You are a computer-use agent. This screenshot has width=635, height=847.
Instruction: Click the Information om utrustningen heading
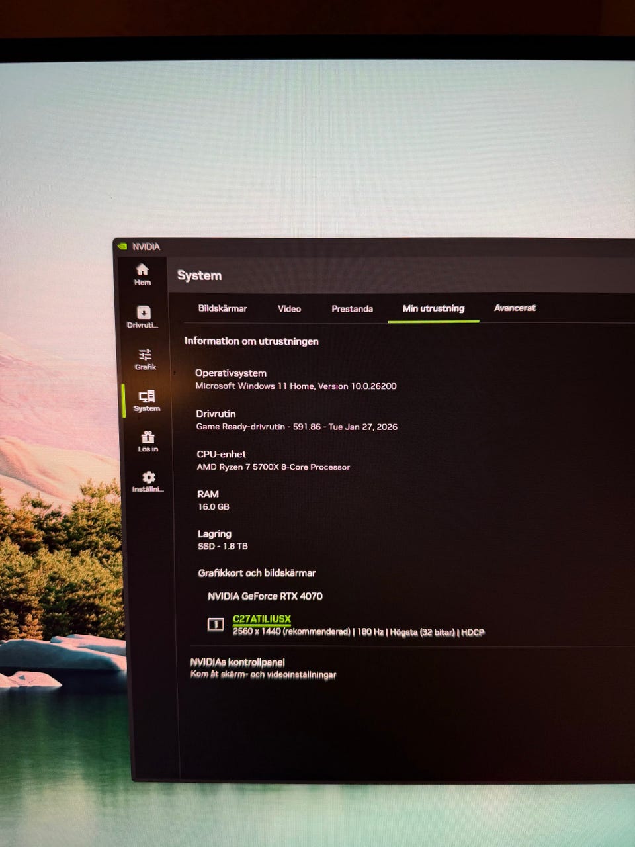pos(251,341)
